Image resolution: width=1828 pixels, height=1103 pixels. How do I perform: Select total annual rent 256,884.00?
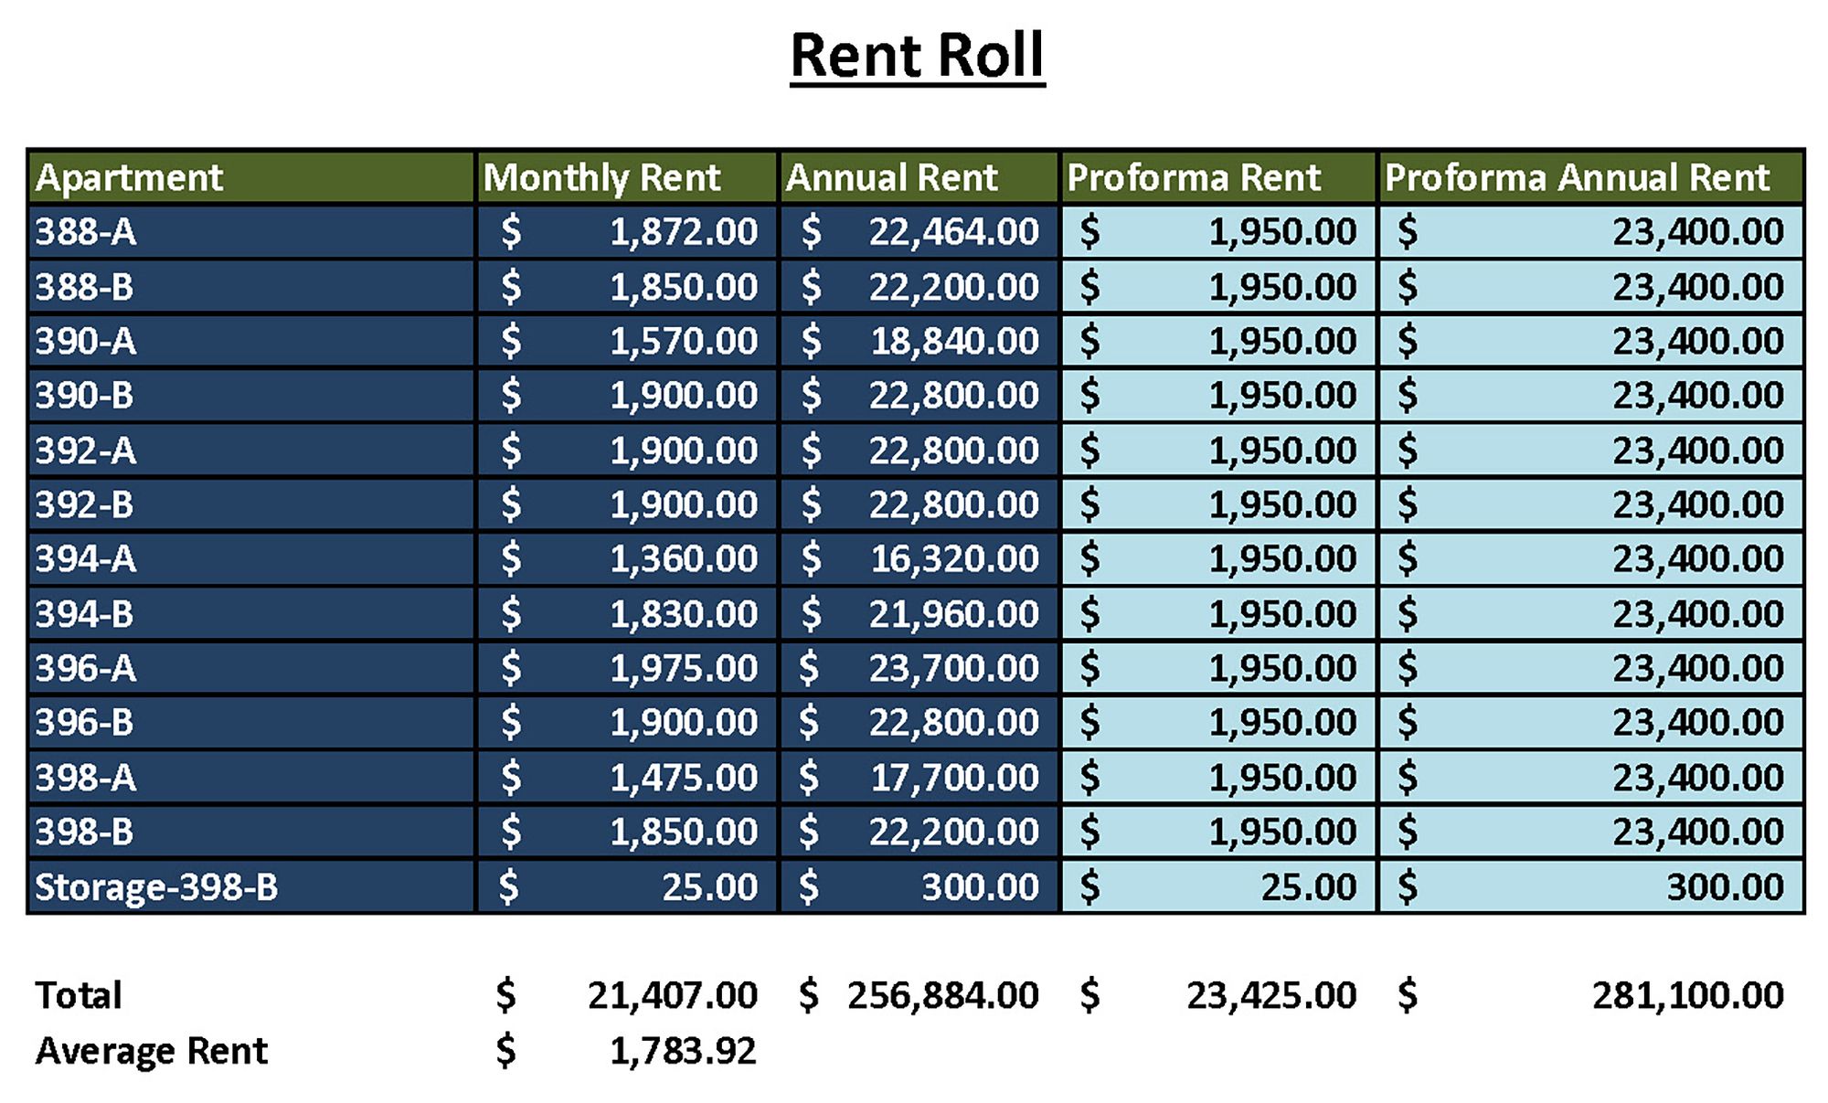coord(942,995)
